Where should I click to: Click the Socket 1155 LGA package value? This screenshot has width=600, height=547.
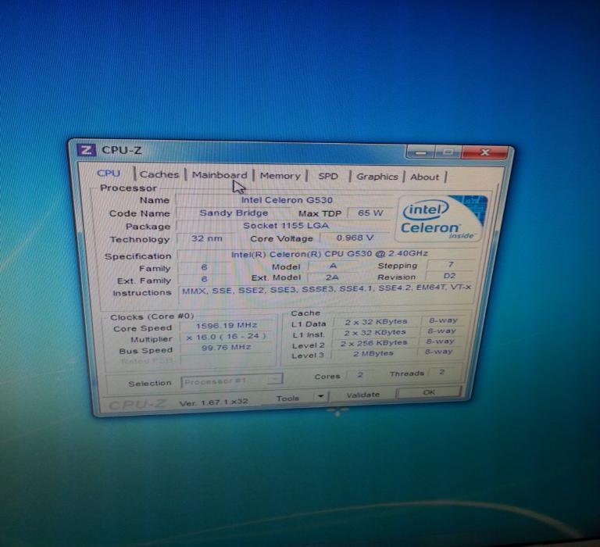(x=286, y=226)
